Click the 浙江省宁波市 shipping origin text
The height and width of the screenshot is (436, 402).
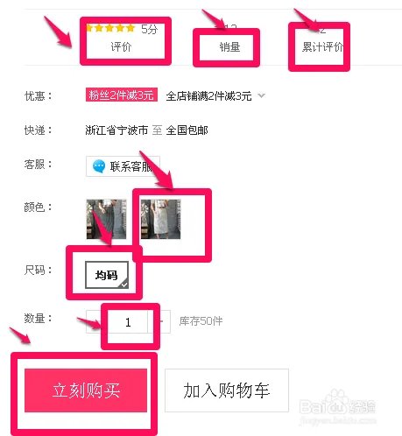point(116,130)
